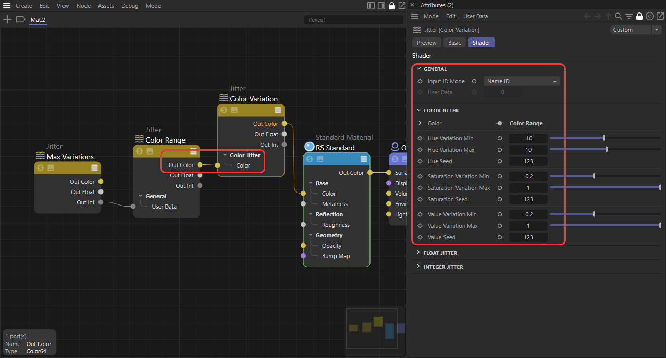Toggle the node editor lock icon

coord(392,6)
